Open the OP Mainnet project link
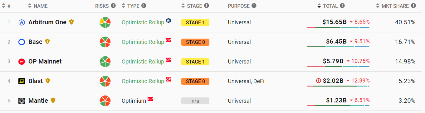425x113 pixels. point(45,62)
